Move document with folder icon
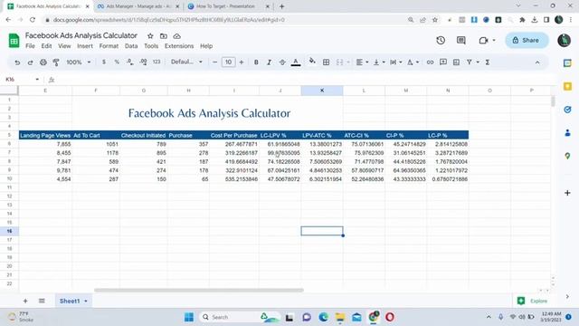This screenshot has height=326, width=579. 164,36
